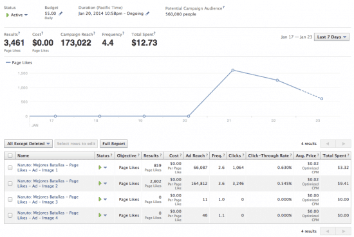This screenshot has width=354, height=237.
Task: Expand status dropdown arrow for Image 4 ad
Action: tap(105, 215)
